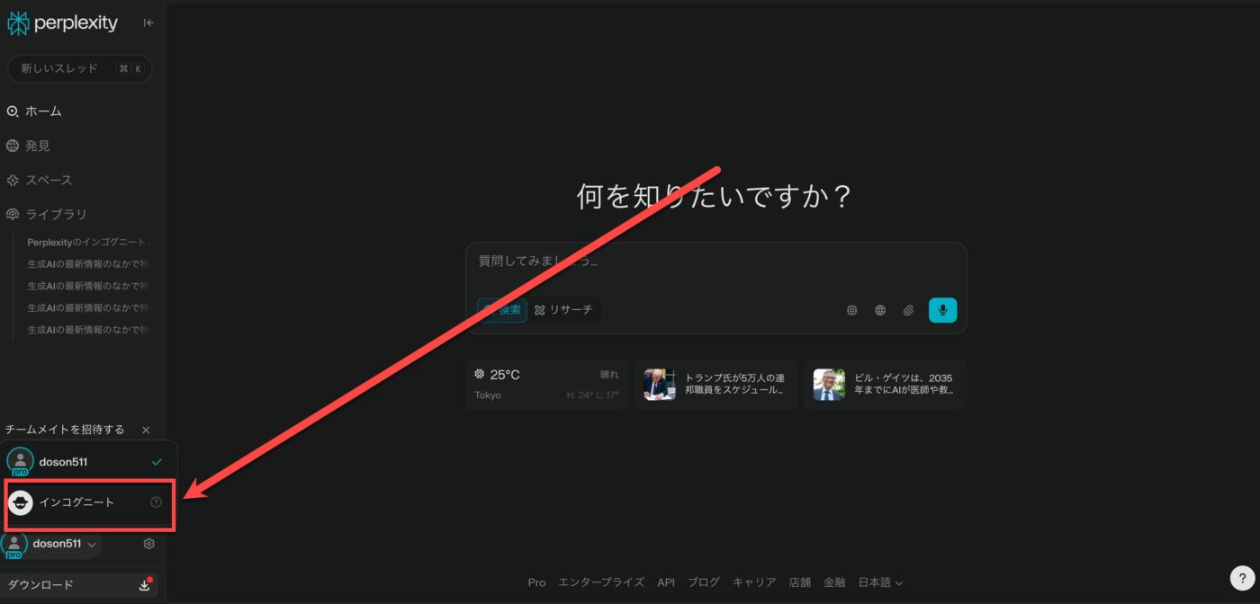
Task: Open settings via the gear icon
Action: pyautogui.click(x=149, y=544)
